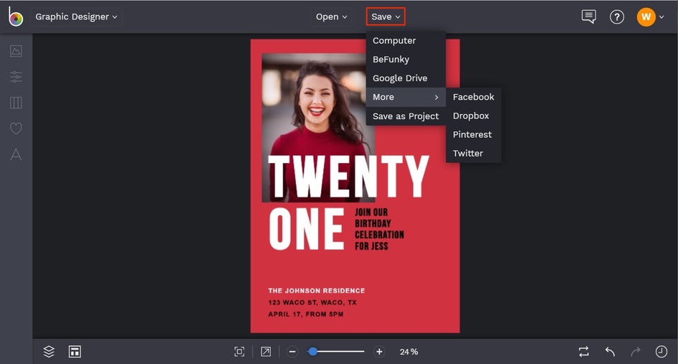Select the Text tool icon
The image size is (678, 364).
point(16,154)
